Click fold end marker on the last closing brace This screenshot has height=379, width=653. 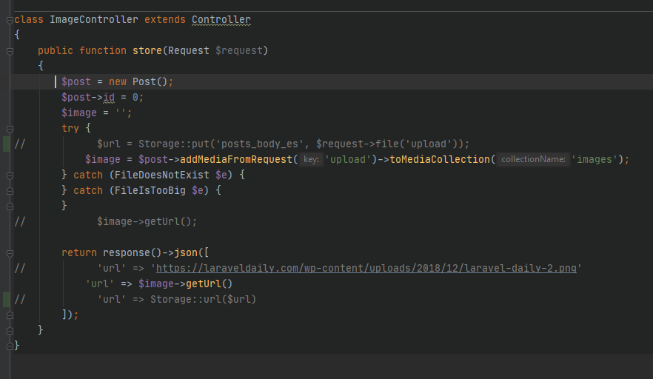10,346
